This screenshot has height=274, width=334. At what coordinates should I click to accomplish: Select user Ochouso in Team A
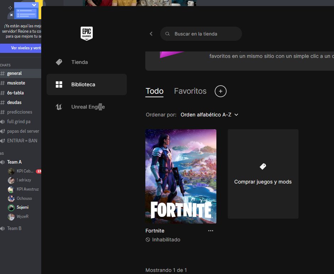(x=23, y=198)
